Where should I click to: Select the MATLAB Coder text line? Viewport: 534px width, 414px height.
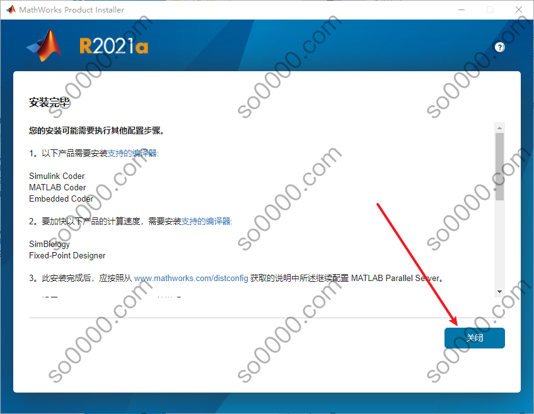pos(57,187)
